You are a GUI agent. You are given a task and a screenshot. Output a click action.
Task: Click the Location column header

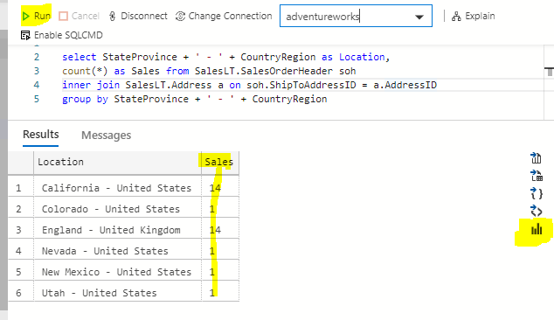pos(117,162)
